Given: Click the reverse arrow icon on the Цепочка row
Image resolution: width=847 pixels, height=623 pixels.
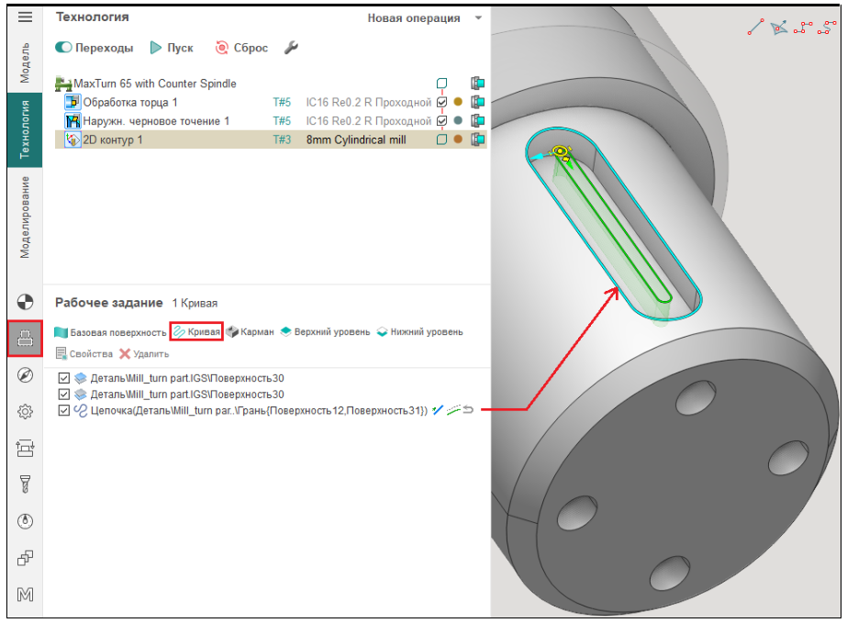Looking at the screenshot, I should [467, 410].
